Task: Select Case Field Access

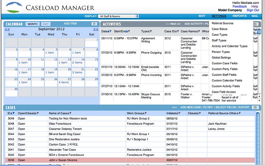Action: coord(224,92)
